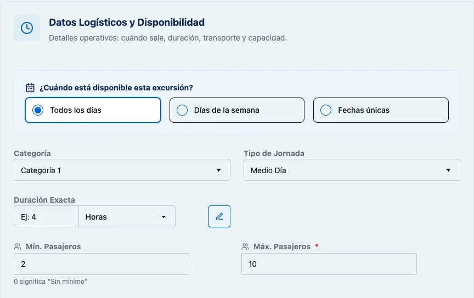Click the Horas dropdown arrow
Image resolution: width=474 pixels, height=298 pixels.
pos(163,217)
